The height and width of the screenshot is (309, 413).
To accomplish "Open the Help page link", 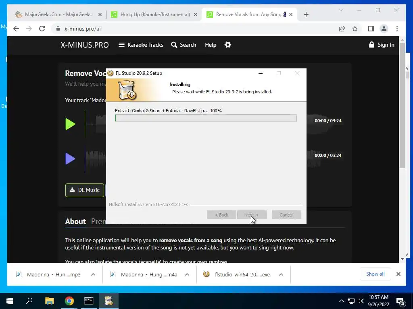I will point(211,45).
